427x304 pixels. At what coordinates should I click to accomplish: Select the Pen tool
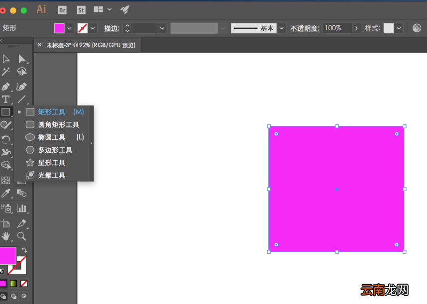click(x=5, y=87)
